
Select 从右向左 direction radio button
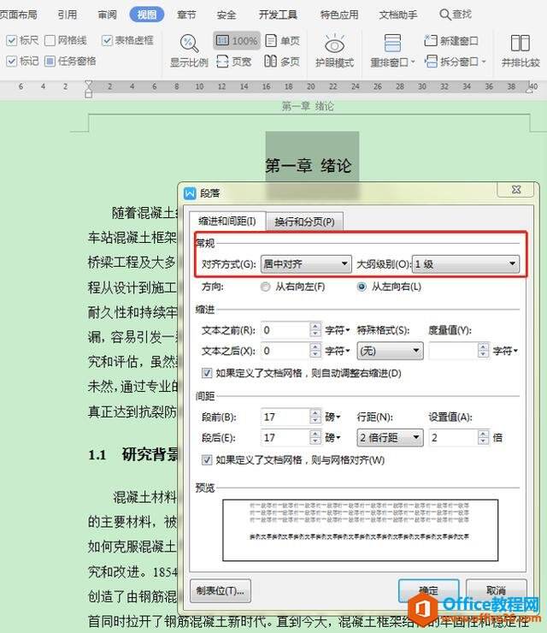pos(265,287)
